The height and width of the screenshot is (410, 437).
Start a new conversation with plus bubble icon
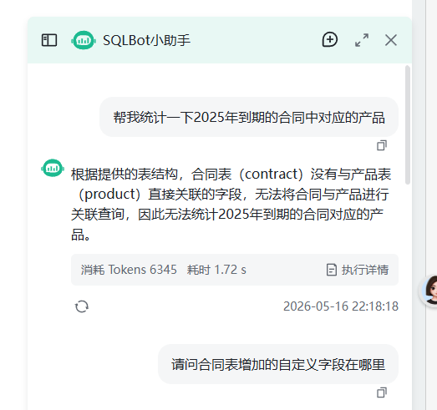[330, 39]
